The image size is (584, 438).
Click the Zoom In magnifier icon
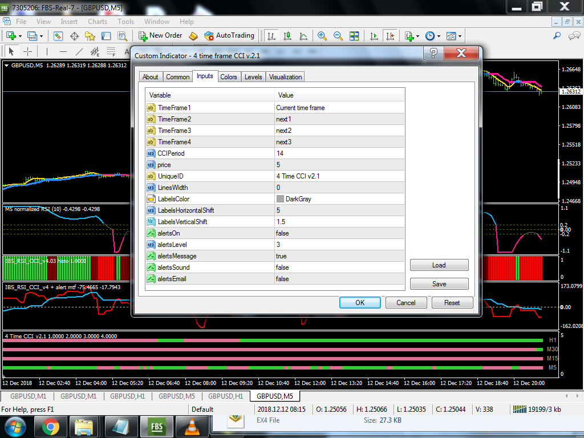point(322,36)
